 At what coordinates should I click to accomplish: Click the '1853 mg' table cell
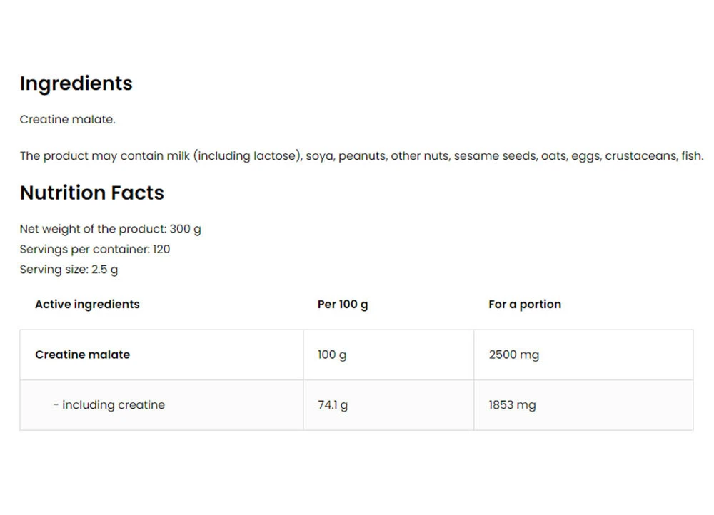point(512,405)
